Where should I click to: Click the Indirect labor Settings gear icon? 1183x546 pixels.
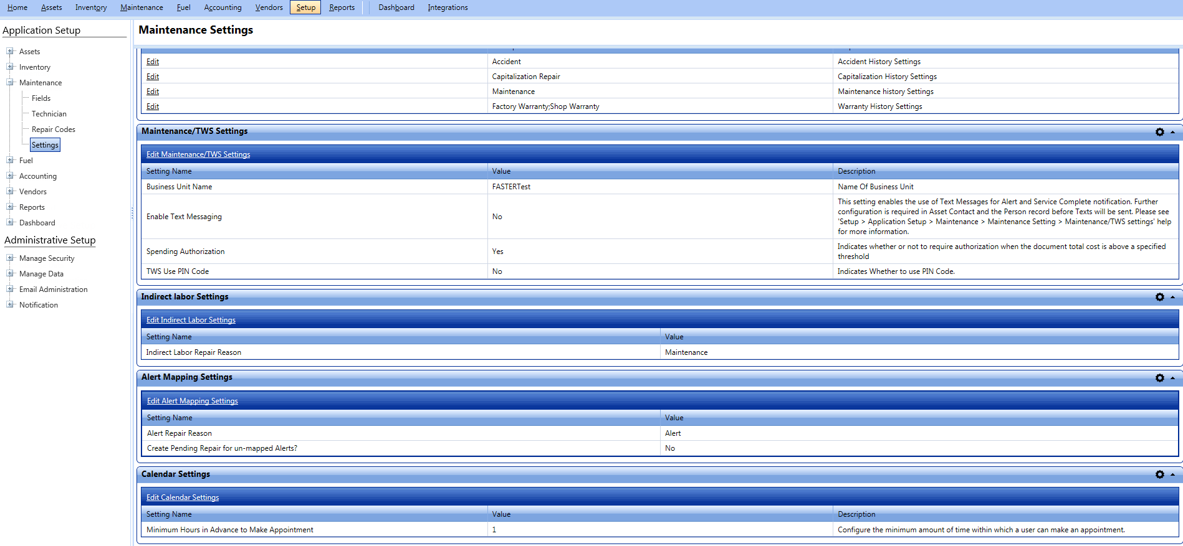coord(1159,298)
